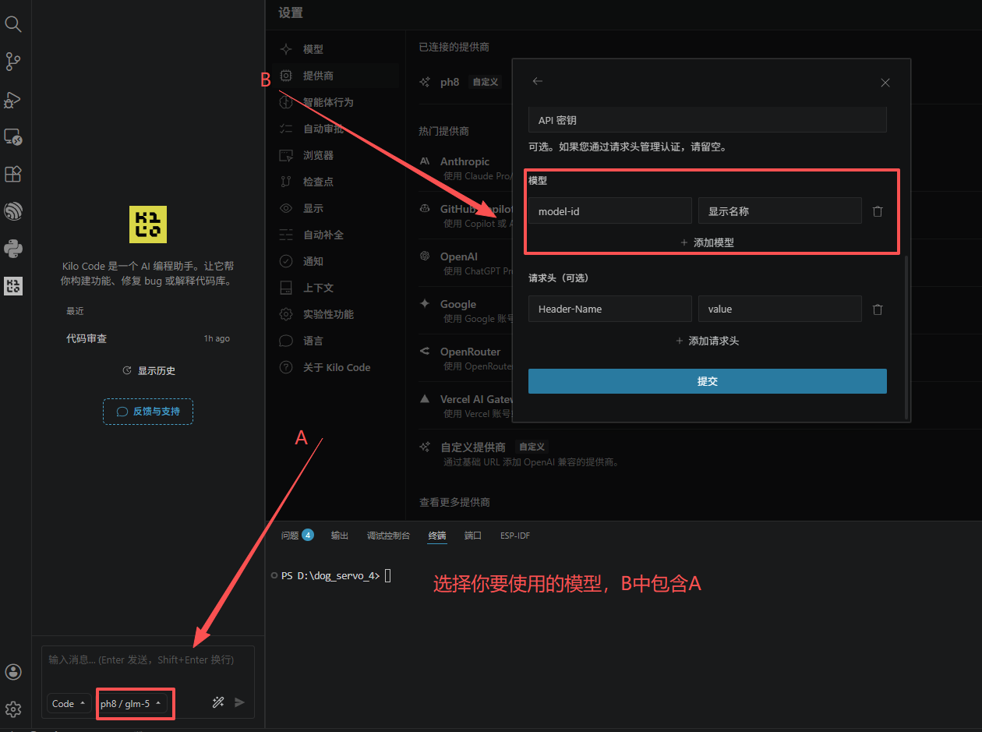Open ph8 / glm-5 model dropdown

click(132, 703)
